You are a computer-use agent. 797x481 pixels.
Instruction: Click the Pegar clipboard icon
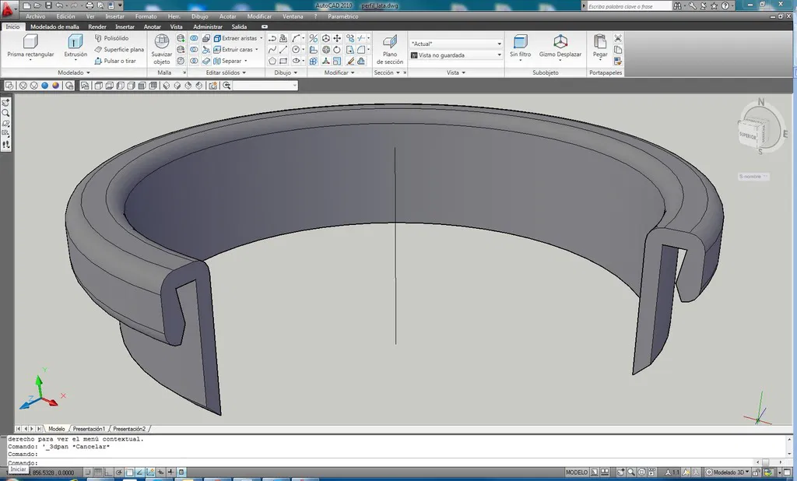(600, 42)
